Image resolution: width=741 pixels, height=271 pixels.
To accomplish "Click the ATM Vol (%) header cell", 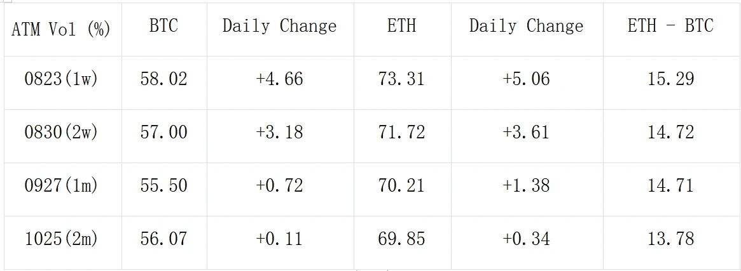I will click(61, 29).
